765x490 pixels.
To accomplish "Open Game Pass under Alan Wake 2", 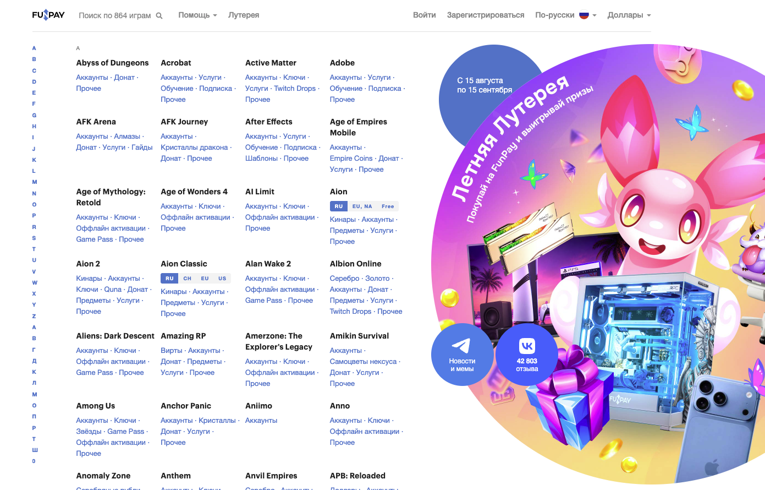I will (263, 301).
